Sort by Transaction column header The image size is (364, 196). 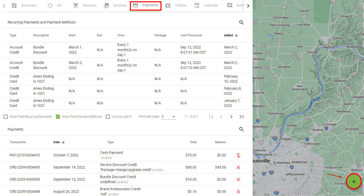(x=18, y=142)
